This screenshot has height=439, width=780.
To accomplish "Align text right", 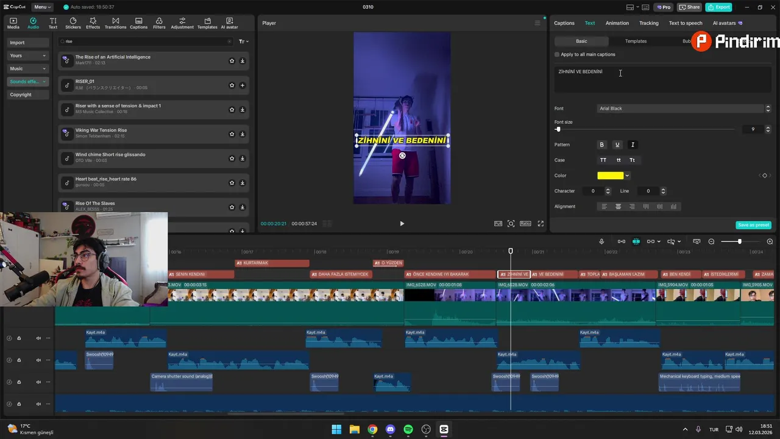I will click(632, 207).
